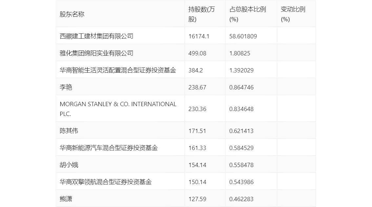Click percentage value 1.80825
Viewport: 372px width, 207px height.
[x=239, y=53]
